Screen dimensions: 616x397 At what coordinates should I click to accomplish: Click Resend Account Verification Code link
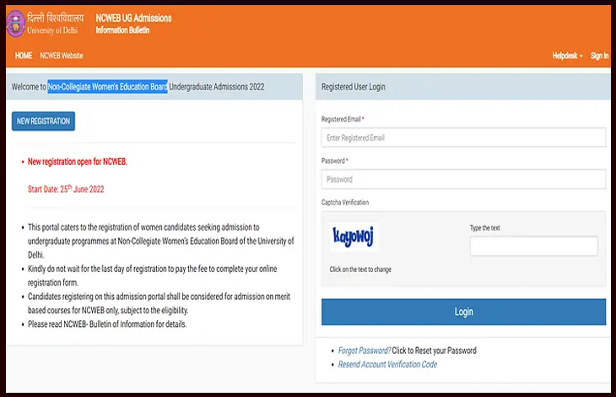click(387, 364)
